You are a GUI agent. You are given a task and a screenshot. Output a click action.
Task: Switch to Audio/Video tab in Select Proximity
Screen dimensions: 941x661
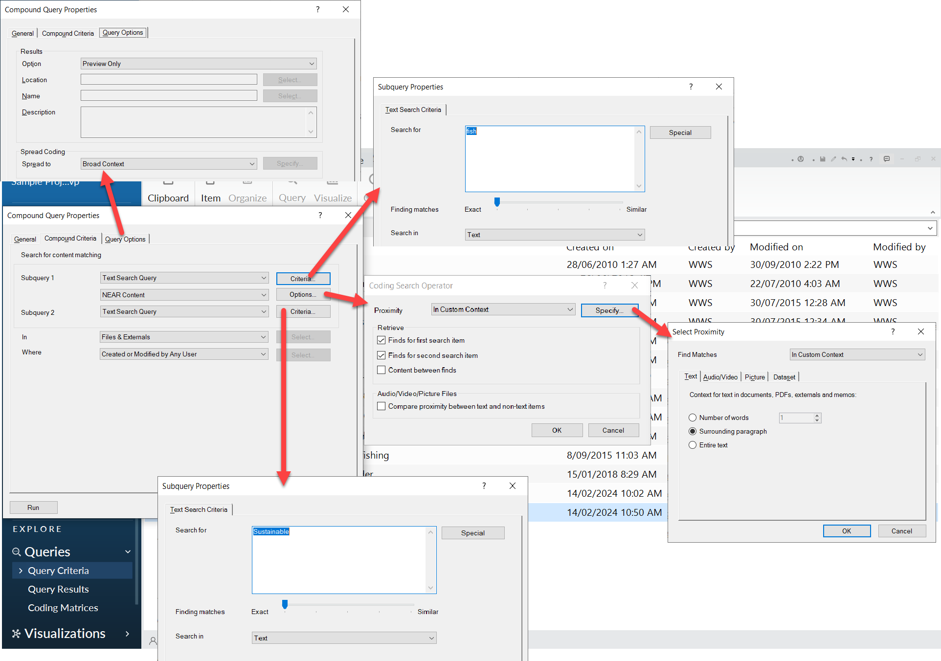click(x=720, y=377)
